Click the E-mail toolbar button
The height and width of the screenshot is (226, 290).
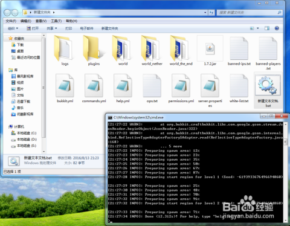(x=86, y=28)
